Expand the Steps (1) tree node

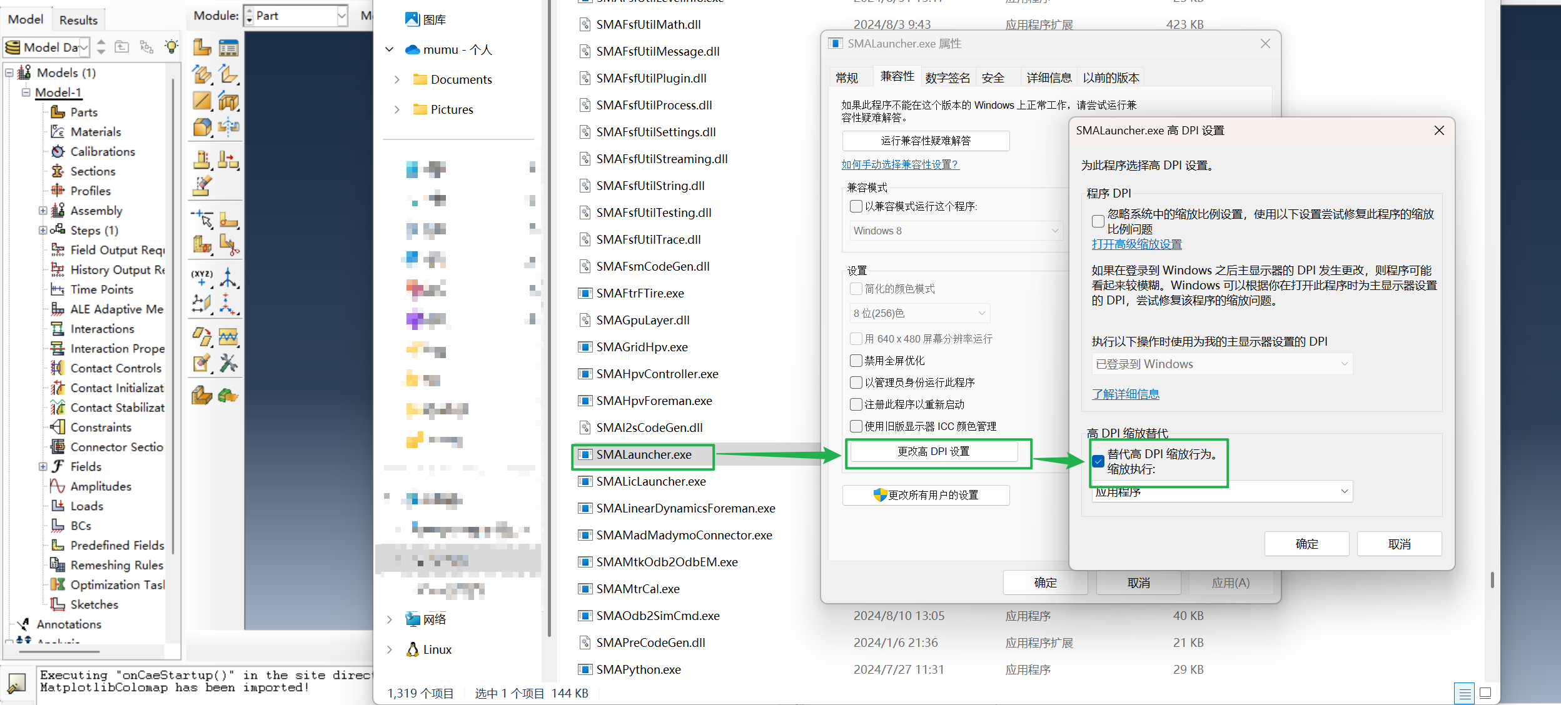[x=43, y=231]
